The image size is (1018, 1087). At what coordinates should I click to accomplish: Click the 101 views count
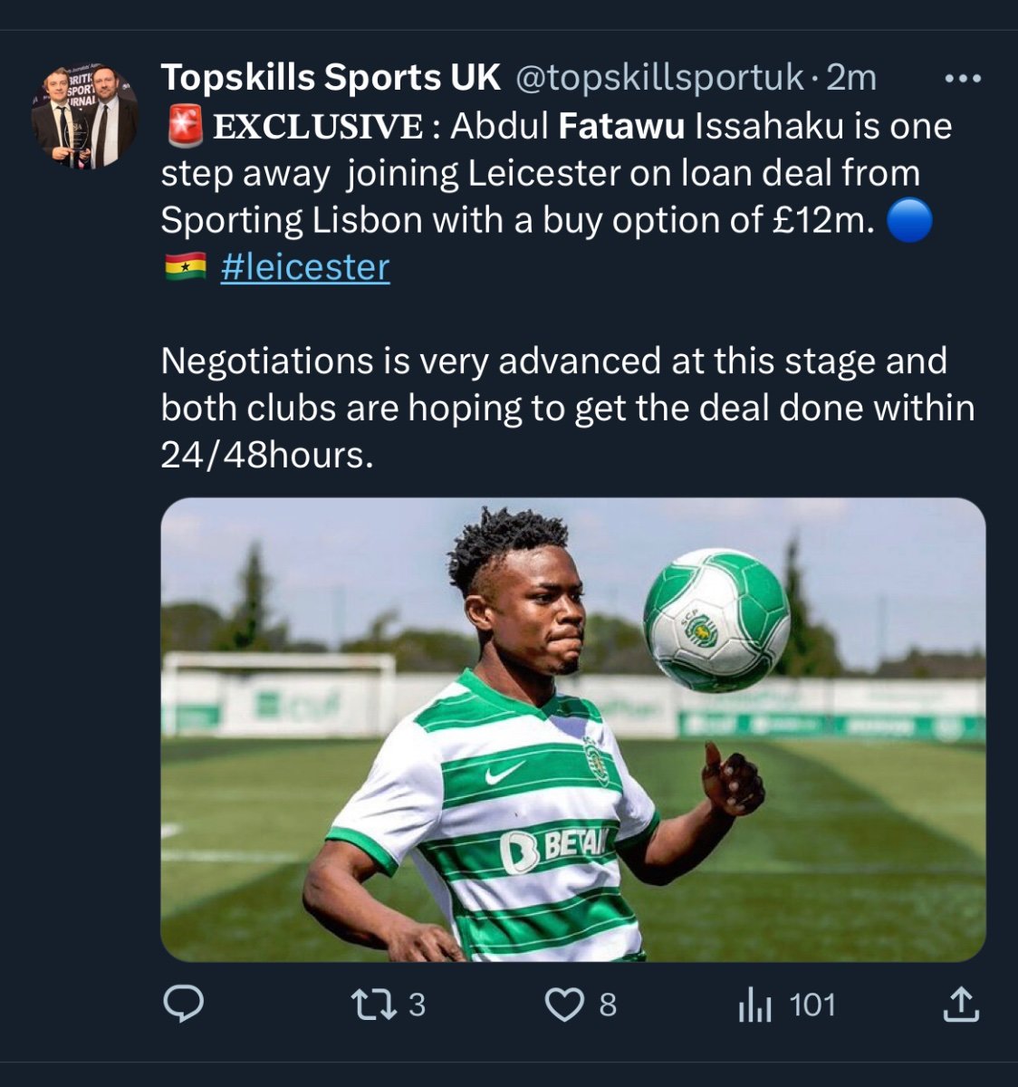tap(812, 1005)
